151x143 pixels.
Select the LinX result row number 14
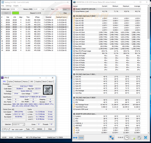coord(35,50)
